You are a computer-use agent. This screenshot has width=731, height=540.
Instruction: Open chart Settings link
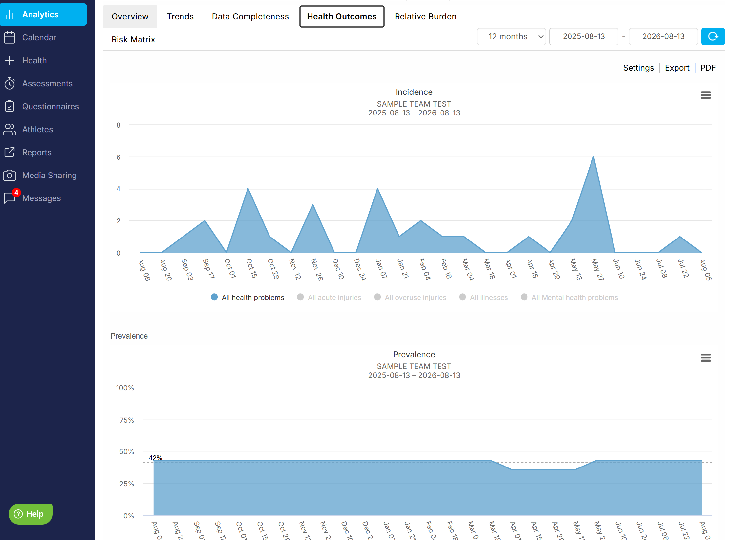click(638, 68)
